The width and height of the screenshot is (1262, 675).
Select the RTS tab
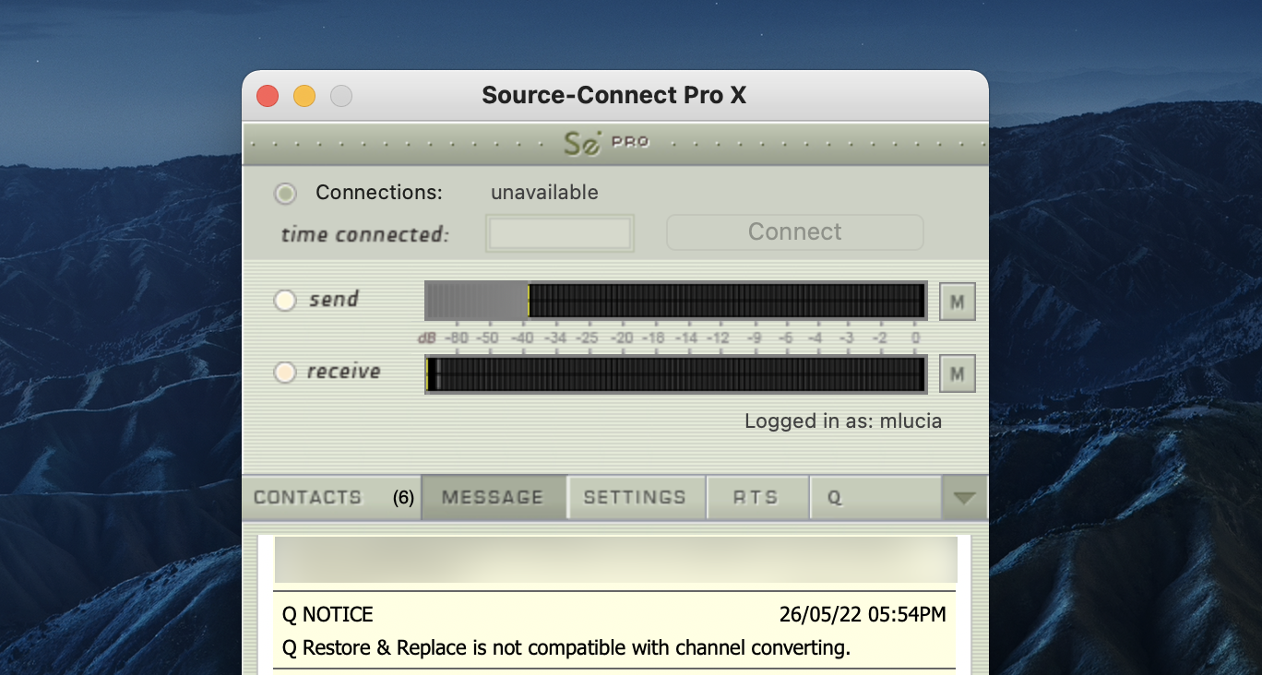pos(756,498)
